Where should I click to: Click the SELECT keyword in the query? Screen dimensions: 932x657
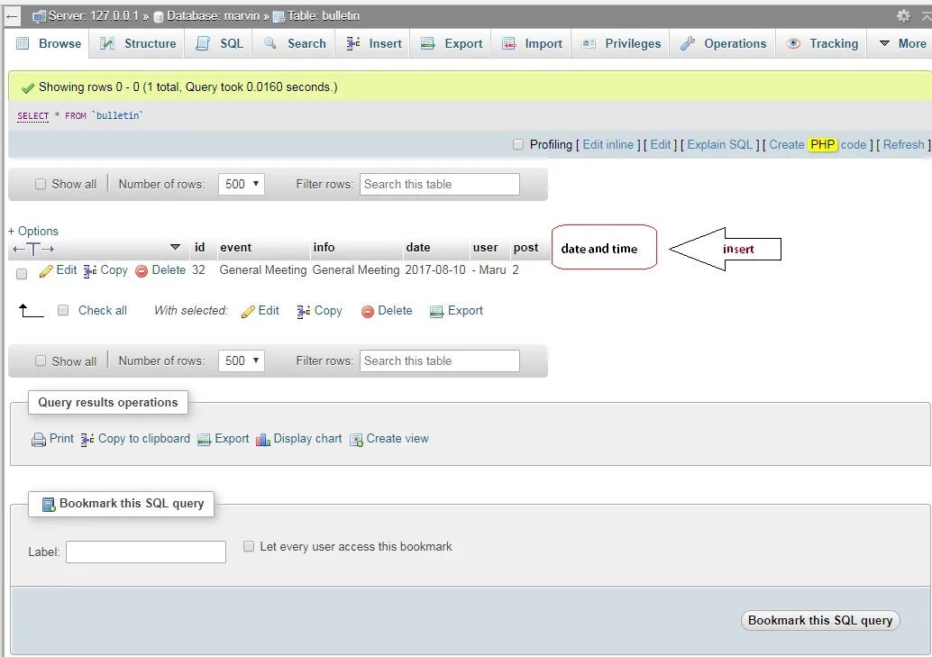pyautogui.click(x=32, y=116)
